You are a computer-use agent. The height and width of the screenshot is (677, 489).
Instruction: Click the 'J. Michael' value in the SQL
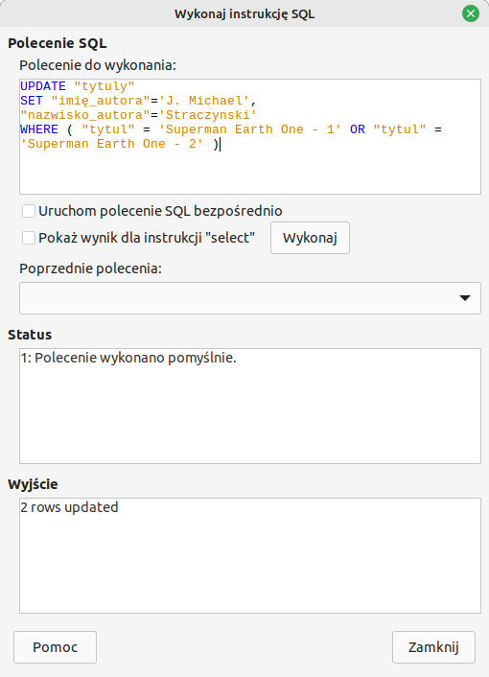pos(203,101)
